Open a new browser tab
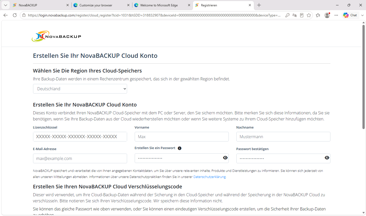Screen dimensions: 366x216 259,5
